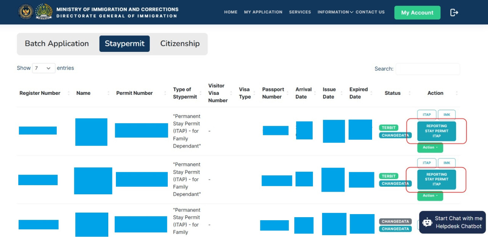Focus the table Search input field

click(x=428, y=69)
